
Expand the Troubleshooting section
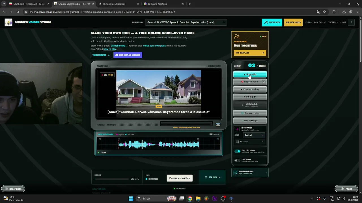pyautogui.click(x=101, y=55)
